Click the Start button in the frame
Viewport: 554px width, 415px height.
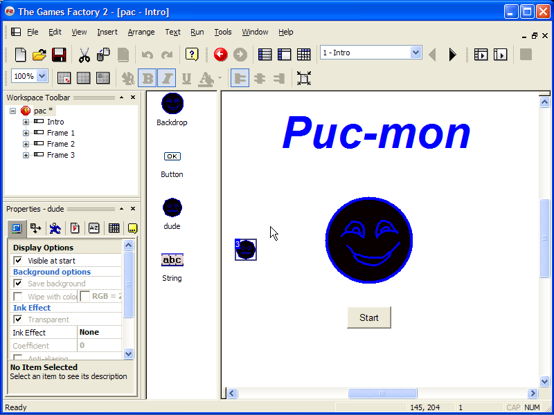pos(368,317)
